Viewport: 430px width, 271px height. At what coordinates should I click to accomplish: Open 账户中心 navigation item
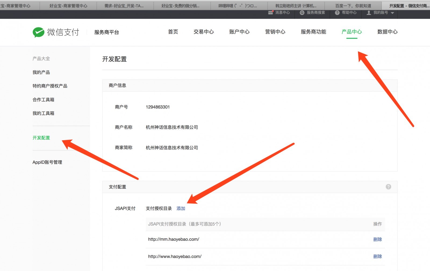pos(239,32)
